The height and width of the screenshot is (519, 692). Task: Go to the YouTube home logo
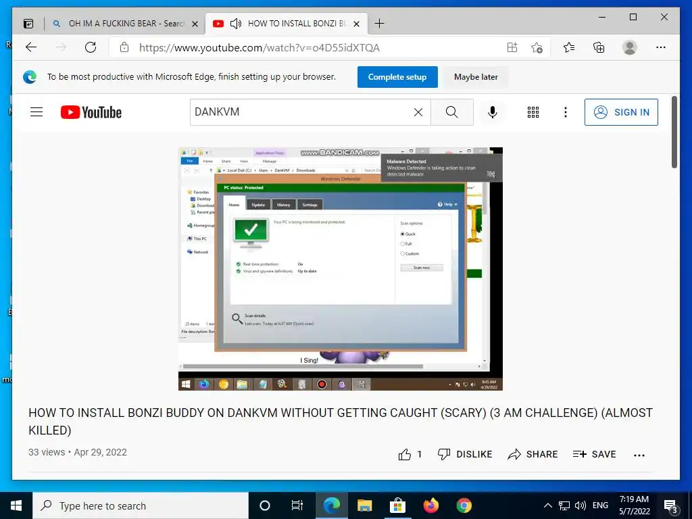pos(91,112)
